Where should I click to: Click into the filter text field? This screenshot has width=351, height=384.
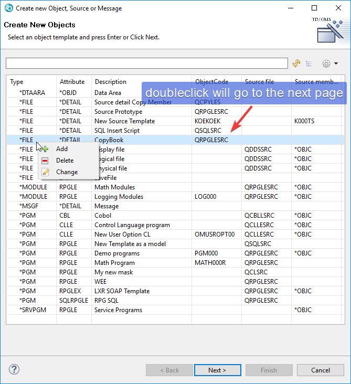point(147,63)
